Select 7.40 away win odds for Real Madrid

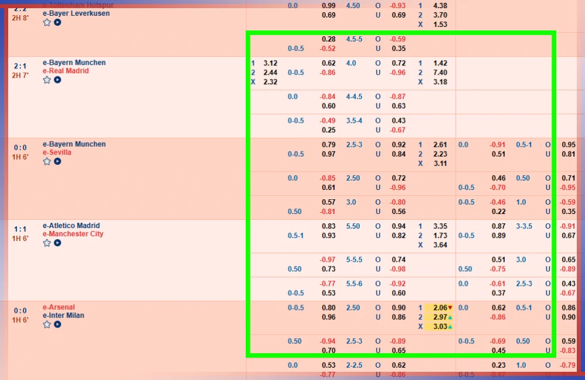coord(440,72)
